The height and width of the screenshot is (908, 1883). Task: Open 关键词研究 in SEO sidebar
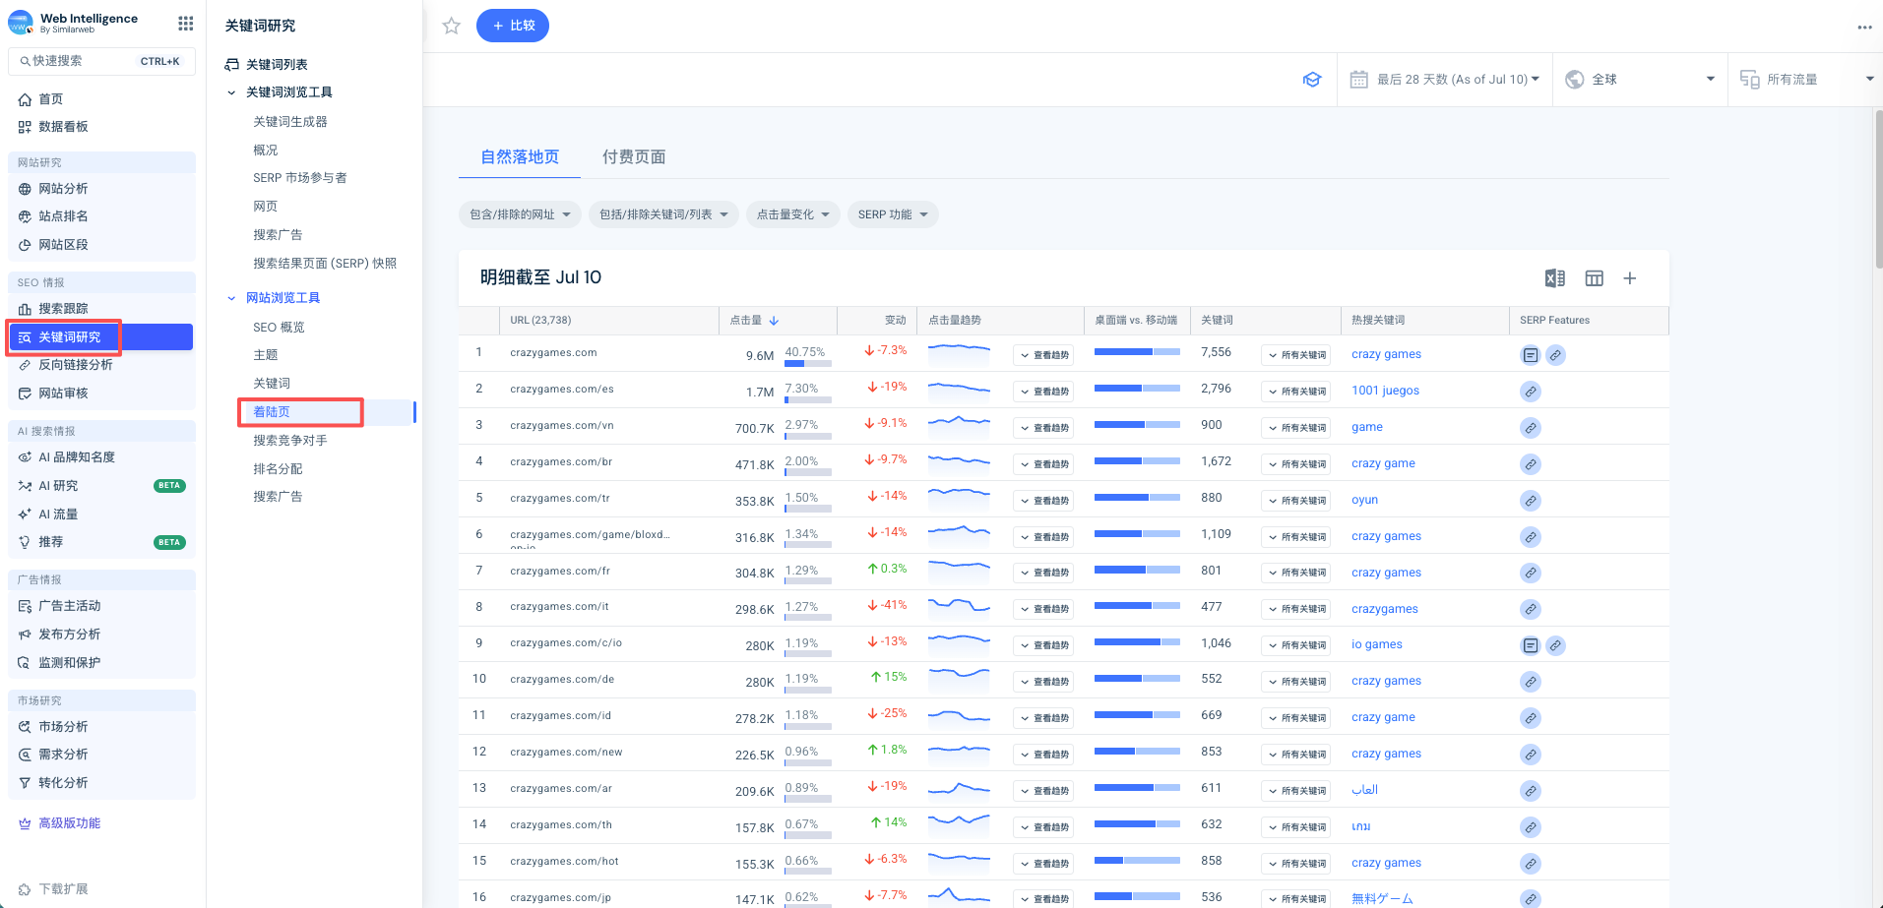101,337
